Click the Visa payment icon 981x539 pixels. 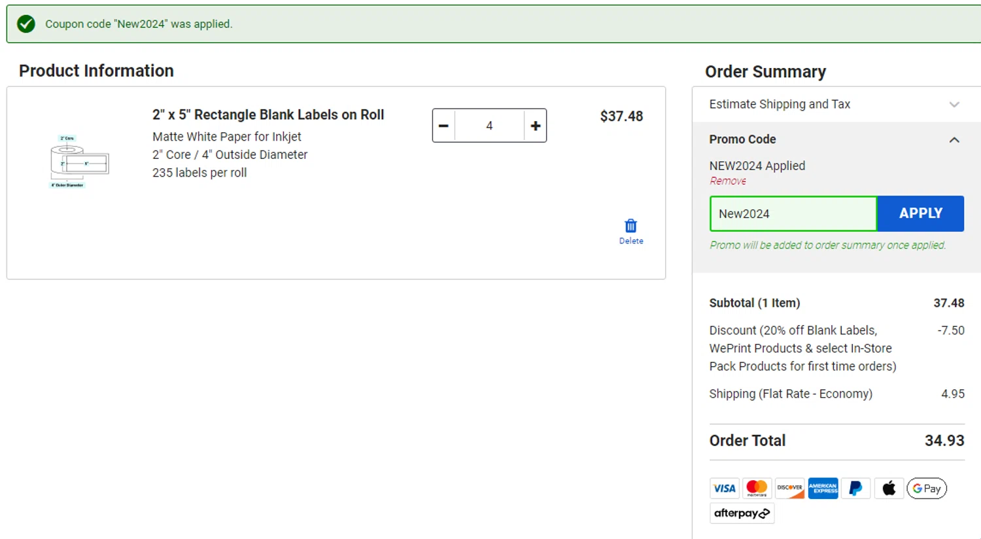click(724, 488)
